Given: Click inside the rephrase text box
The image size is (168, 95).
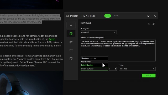Looking at the screenshot, I should pyautogui.click(x=118, y=50).
